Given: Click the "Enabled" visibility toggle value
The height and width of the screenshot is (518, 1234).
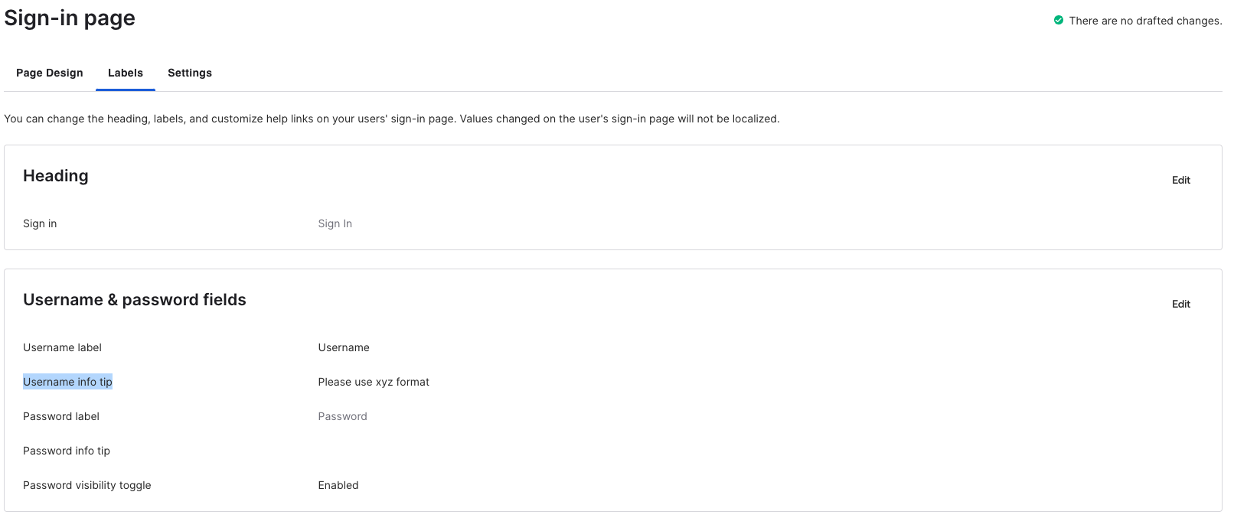Looking at the screenshot, I should point(338,485).
